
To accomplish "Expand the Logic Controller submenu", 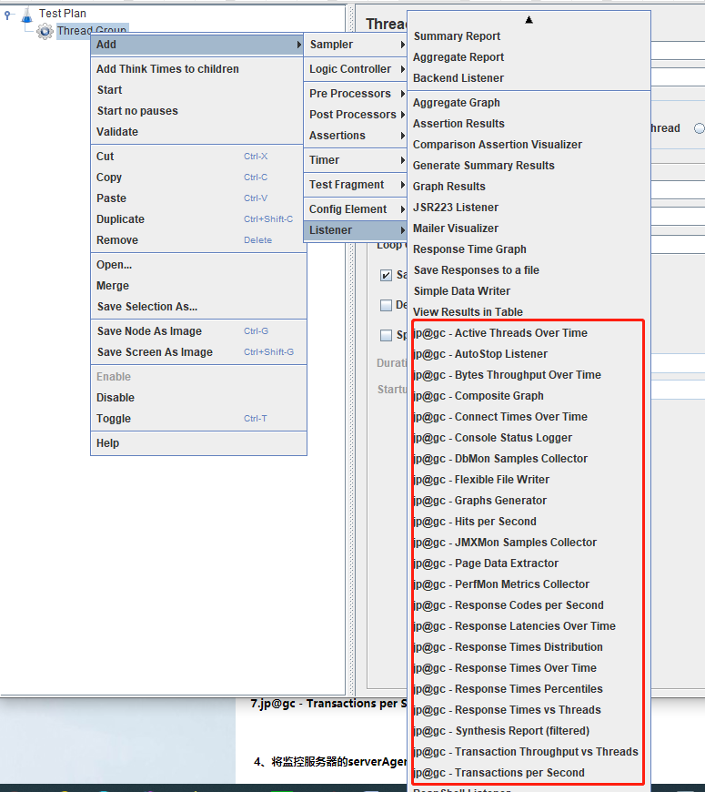I will pyautogui.click(x=356, y=69).
